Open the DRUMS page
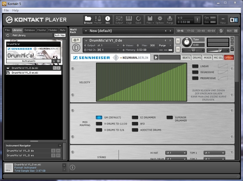Viewport: 243px width, 181px height. point(197,58)
